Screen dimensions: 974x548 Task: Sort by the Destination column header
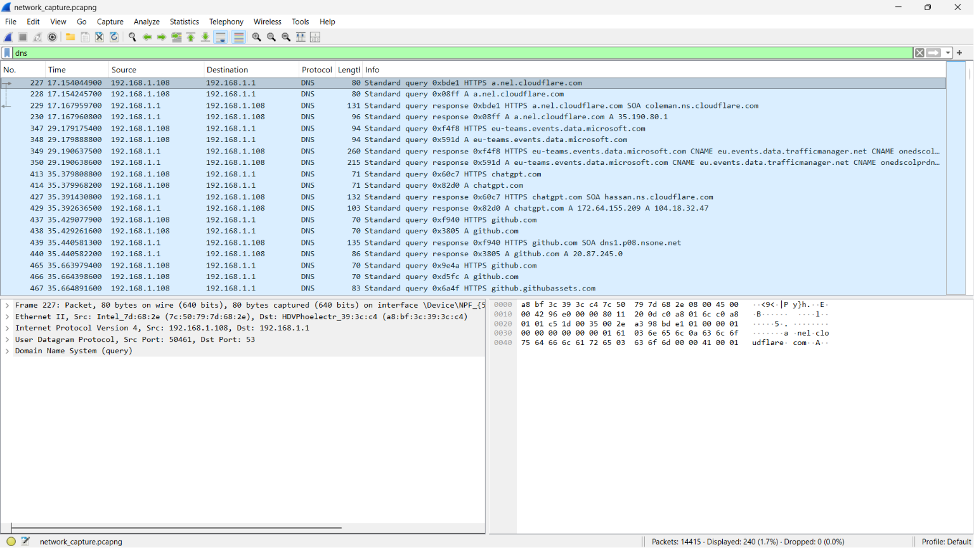point(251,70)
